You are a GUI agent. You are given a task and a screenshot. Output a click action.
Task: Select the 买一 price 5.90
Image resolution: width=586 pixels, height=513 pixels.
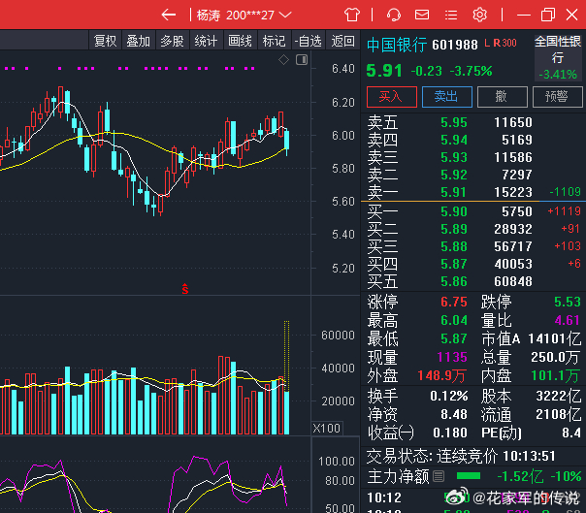[x=454, y=211]
